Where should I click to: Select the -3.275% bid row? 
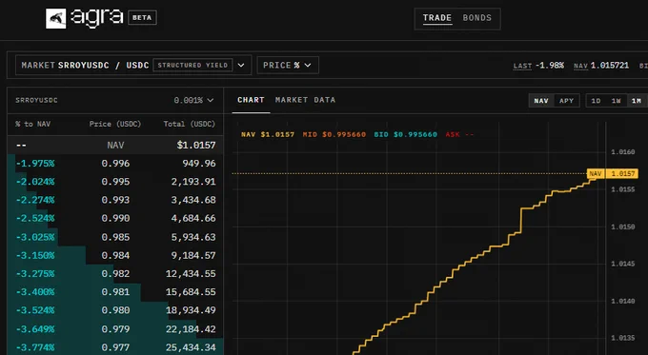click(115, 274)
